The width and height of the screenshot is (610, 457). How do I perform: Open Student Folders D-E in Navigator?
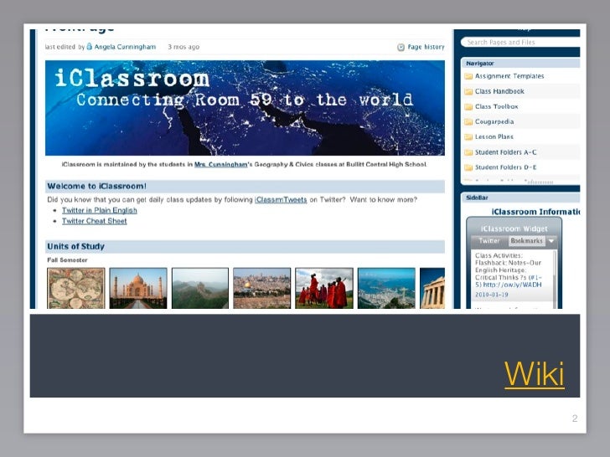coord(505,167)
